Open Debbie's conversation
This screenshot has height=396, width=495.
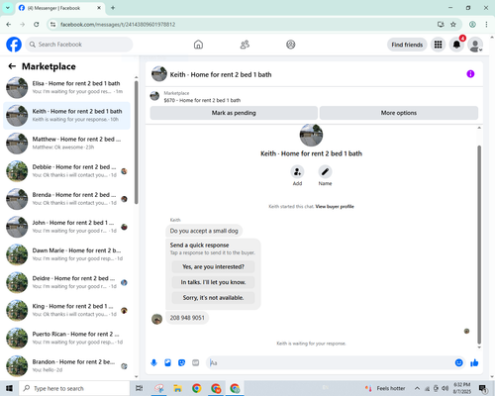tap(67, 171)
